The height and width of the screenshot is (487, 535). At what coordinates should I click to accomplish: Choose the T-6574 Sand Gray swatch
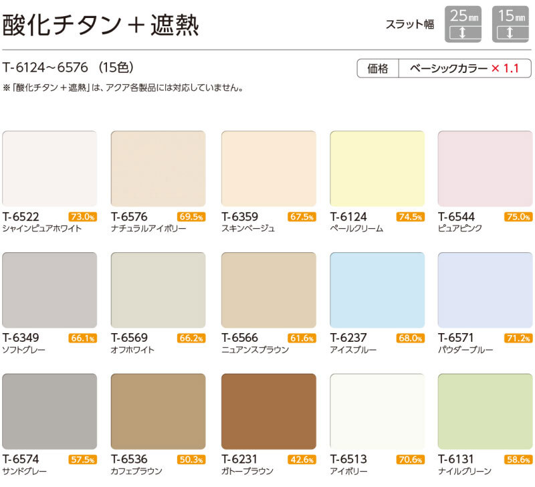(x=49, y=411)
